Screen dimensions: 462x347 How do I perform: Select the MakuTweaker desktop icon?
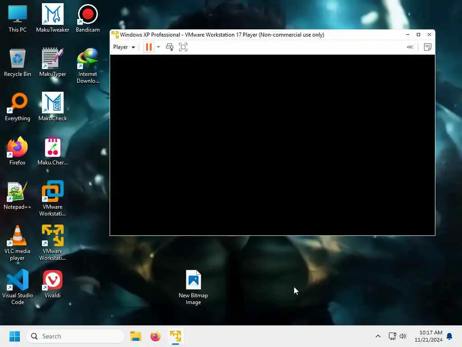coord(52,18)
